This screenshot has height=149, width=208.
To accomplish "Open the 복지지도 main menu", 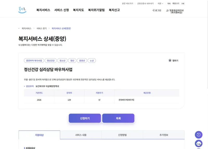I will point(79,10).
